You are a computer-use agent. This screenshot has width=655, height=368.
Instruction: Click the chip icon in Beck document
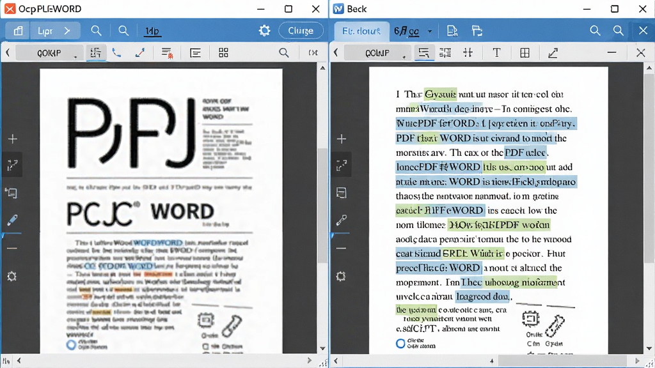[x=530, y=319]
